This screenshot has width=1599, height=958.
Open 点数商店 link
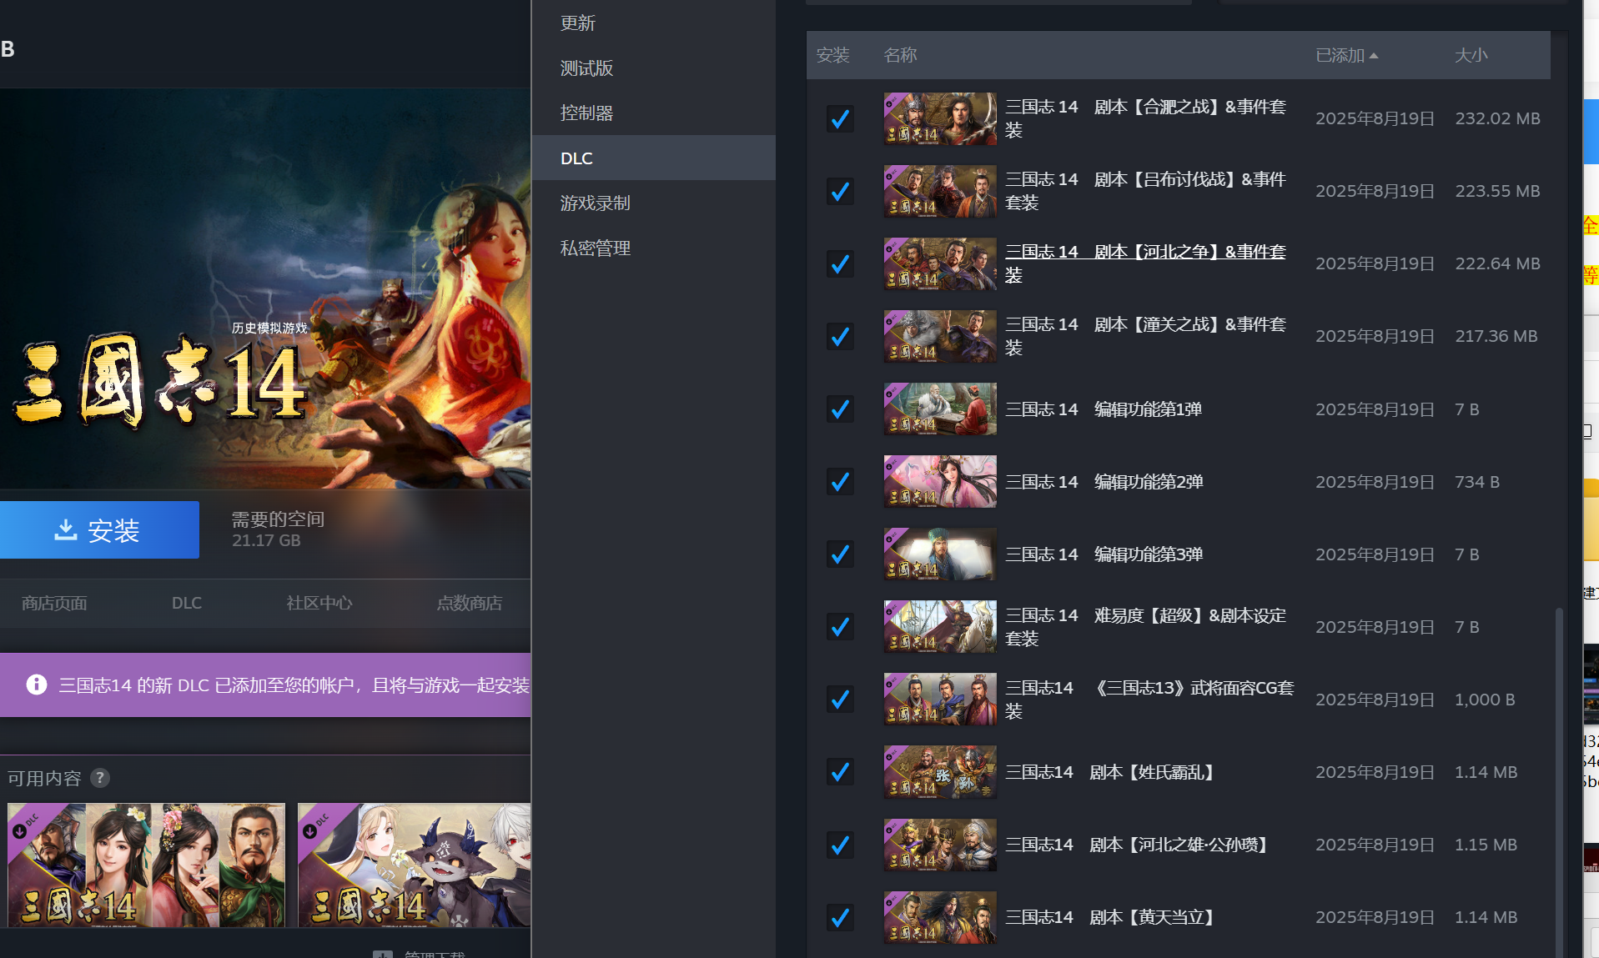tap(470, 603)
